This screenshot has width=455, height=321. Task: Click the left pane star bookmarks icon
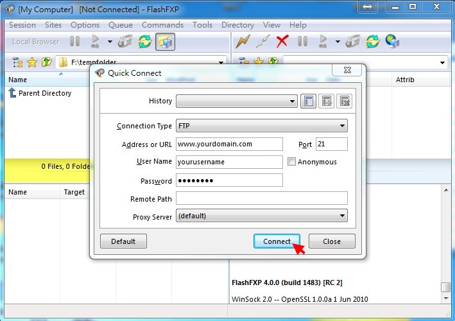(31, 62)
